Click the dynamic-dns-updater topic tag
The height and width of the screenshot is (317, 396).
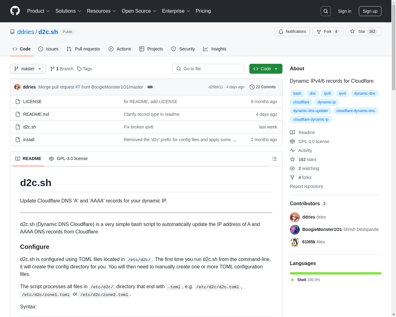click(x=311, y=111)
